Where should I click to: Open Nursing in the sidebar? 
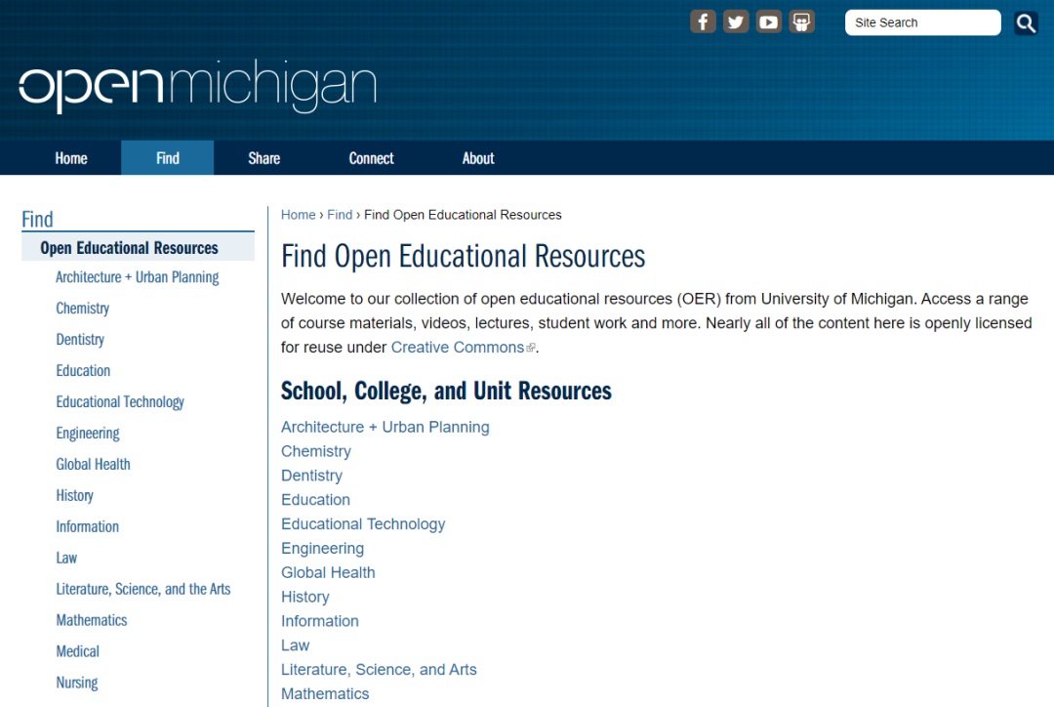[77, 683]
